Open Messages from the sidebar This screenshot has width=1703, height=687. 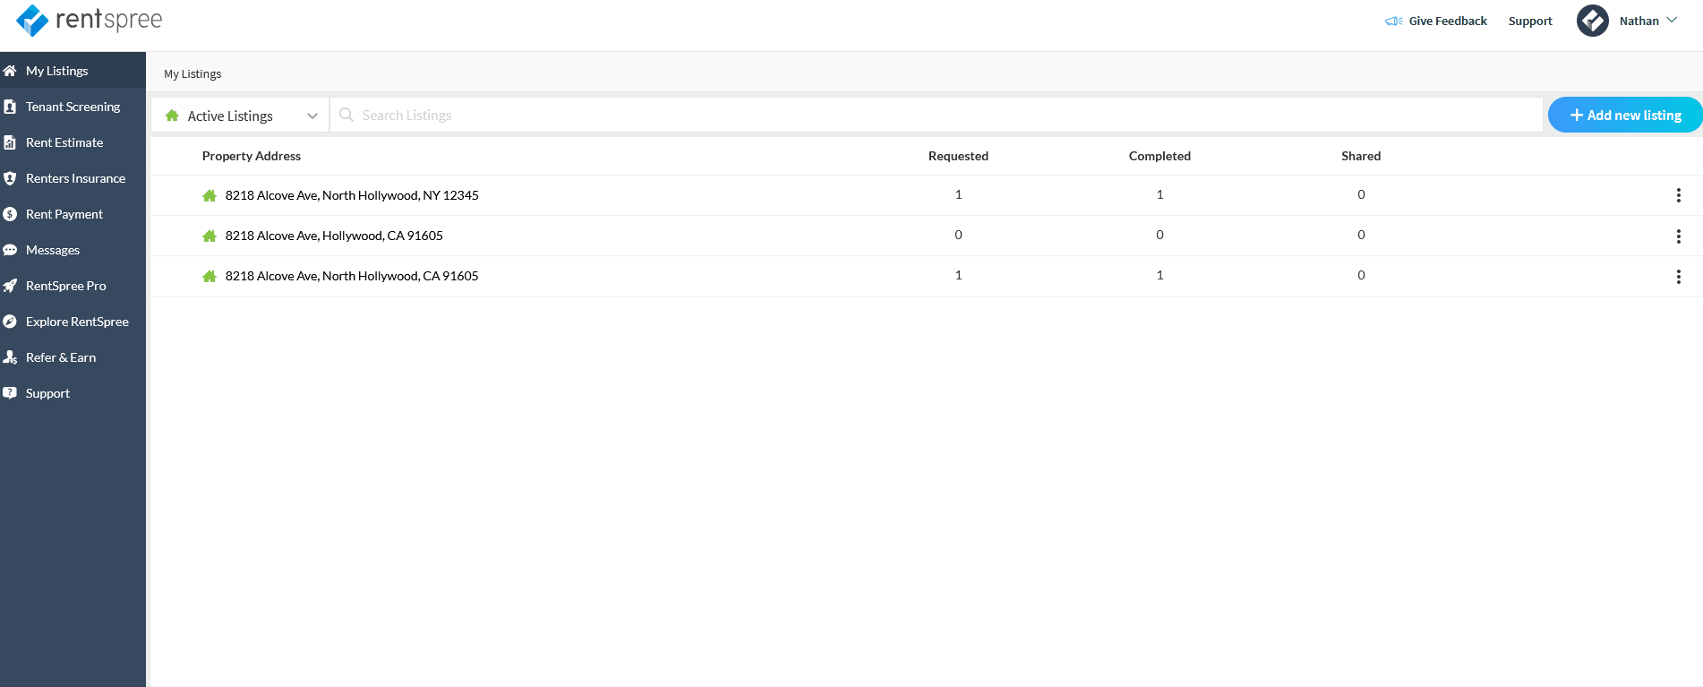click(53, 250)
